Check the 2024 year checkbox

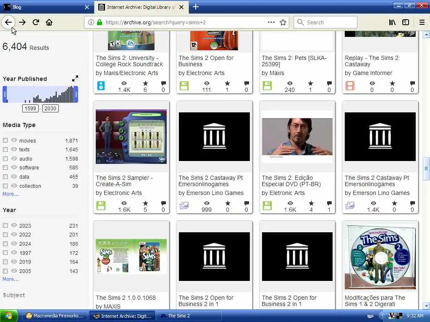tap(5, 244)
